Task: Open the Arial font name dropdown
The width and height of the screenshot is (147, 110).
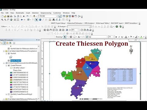Action: [107, 37]
